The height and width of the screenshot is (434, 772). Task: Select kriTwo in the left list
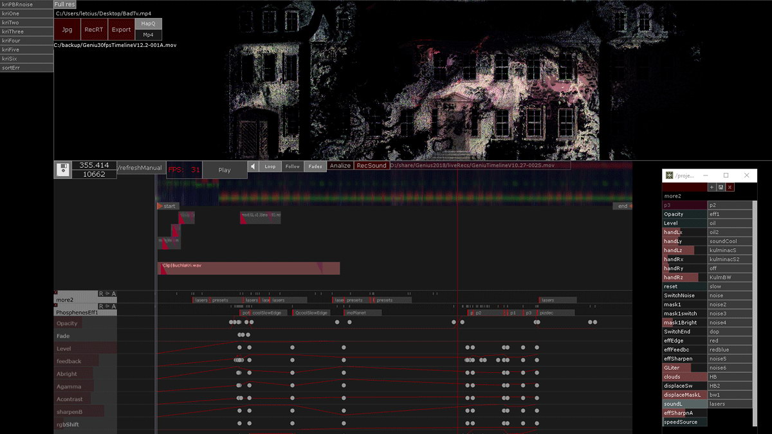click(x=26, y=23)
